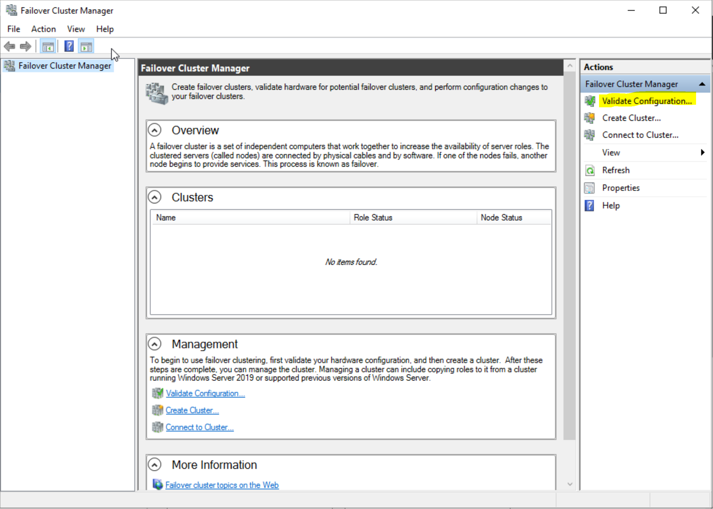
Task: Toggle the Show/Hide Console Tree toolbar icon
Action: click(48, 47)
